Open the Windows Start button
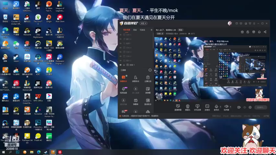276x155 pixels. click(3, 152)
